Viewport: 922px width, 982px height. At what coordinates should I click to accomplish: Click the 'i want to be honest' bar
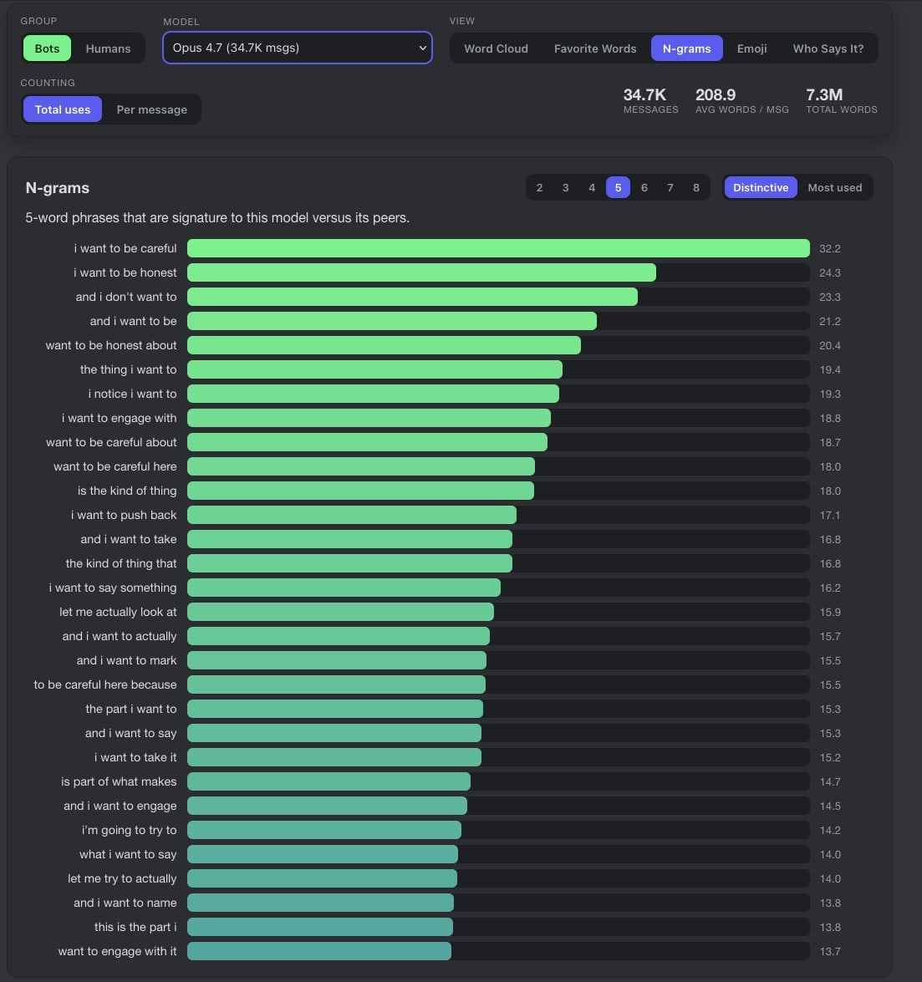click(x=421, y=272)
